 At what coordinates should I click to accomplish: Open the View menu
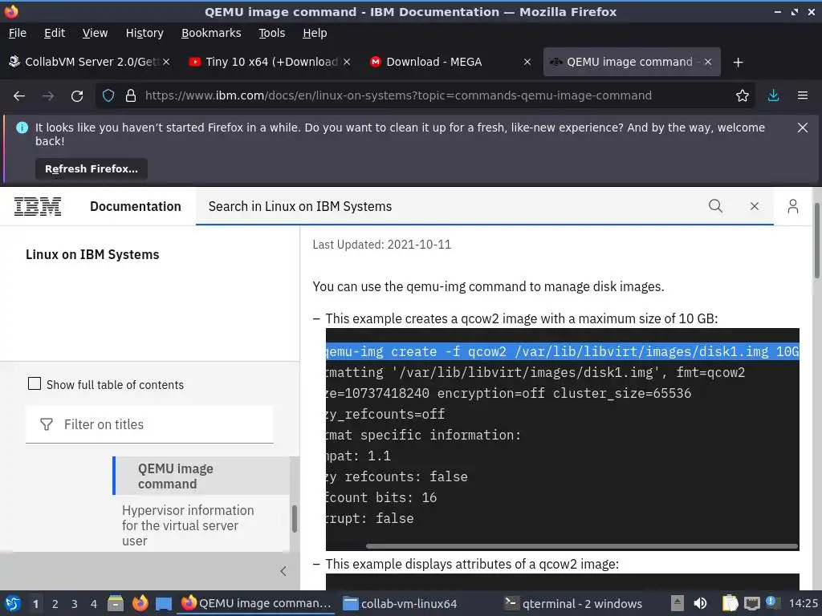[x=95, y=33]
